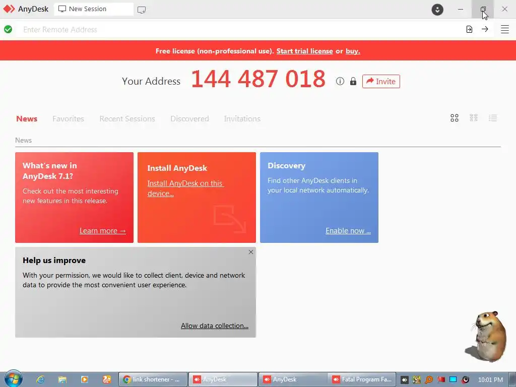Switch to large tiles view
Image resolution: width=516 pixels, height=387 pixels.
click(455, 118)
